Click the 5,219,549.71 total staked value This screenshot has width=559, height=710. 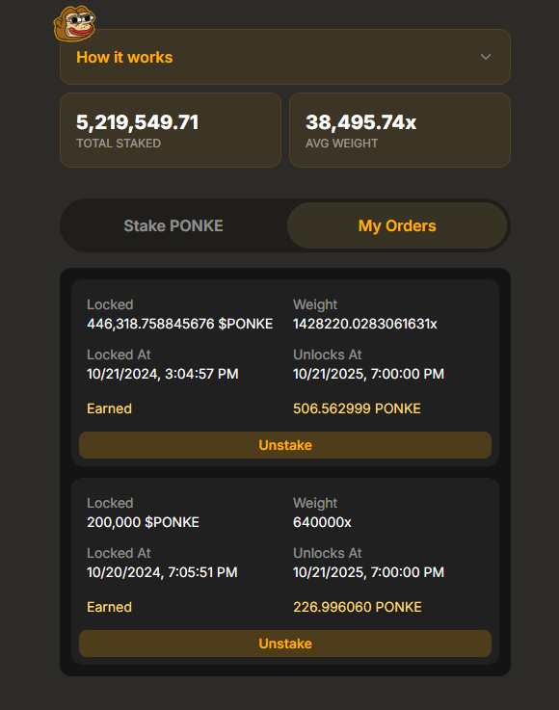click(137, 122)
